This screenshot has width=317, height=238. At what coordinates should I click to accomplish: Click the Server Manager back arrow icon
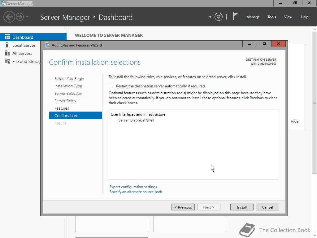[x=9, y=17]
